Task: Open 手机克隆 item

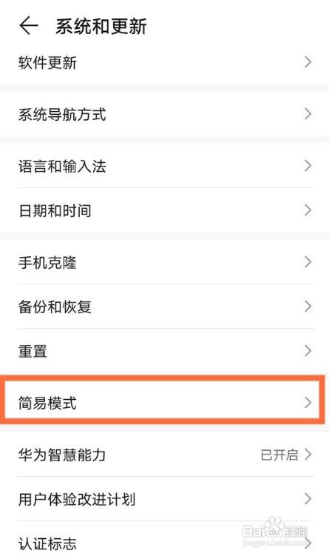Action: (164, 262)
